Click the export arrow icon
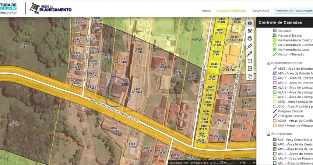This screenshot has width=313, height=165. pos(250,69)
